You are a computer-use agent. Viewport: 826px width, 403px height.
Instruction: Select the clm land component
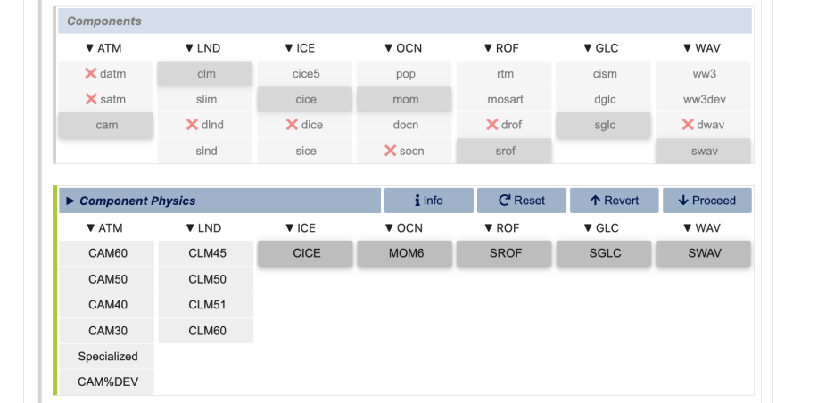206,74
